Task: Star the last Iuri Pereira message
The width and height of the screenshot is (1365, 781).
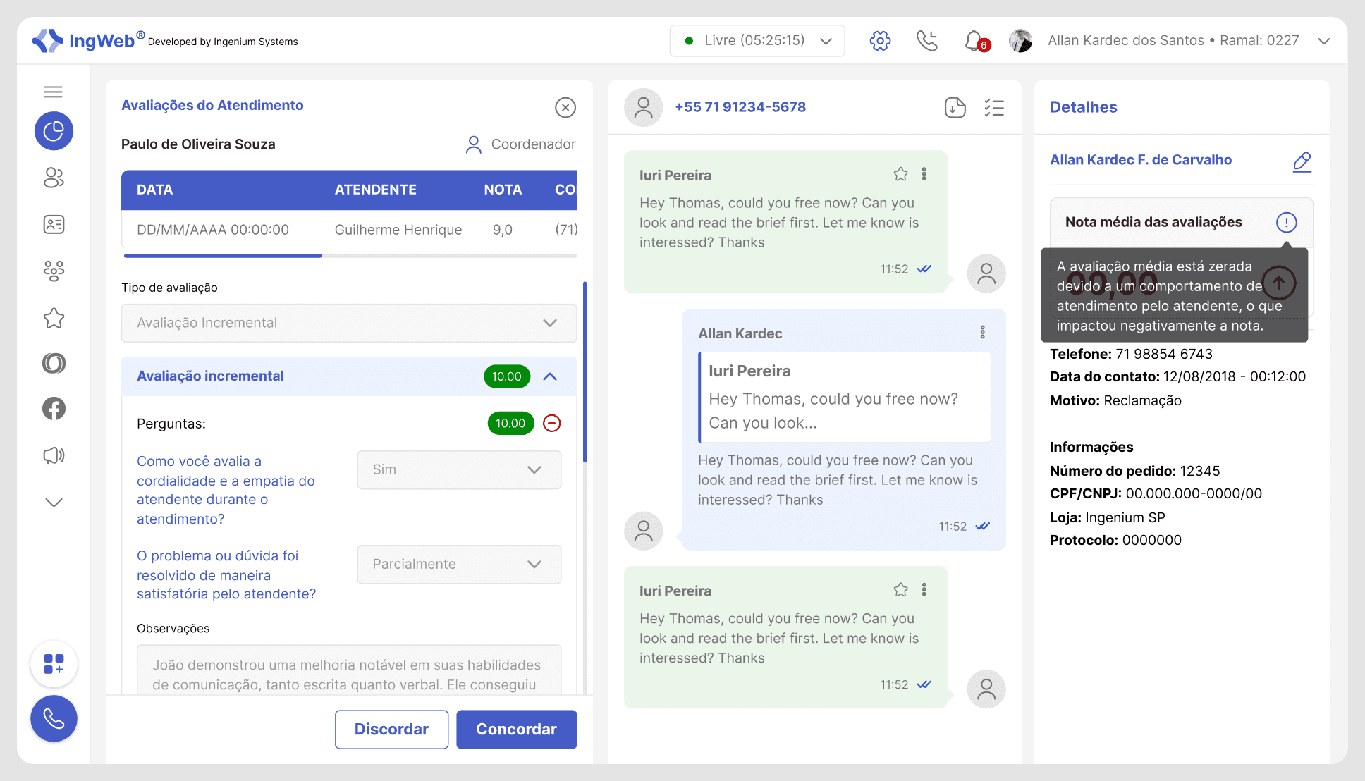Action: click(901, 590)
